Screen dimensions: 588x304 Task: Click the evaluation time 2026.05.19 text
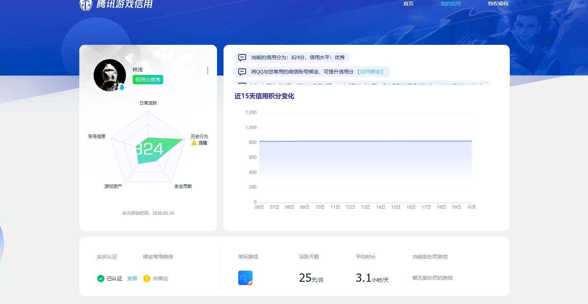click(x=148, y=213)
